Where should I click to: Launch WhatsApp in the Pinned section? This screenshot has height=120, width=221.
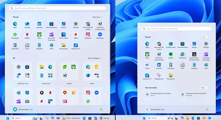[x=15, y=36]
